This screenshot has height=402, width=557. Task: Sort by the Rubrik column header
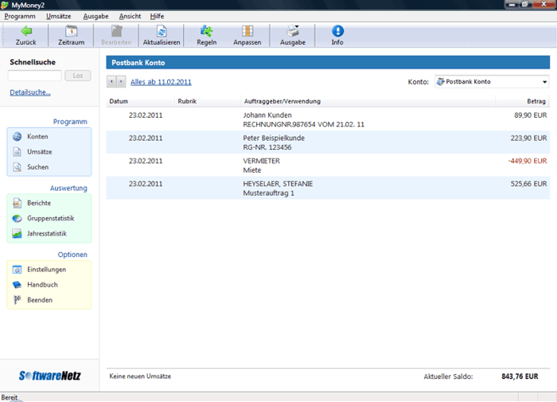[x=208, y=101]
